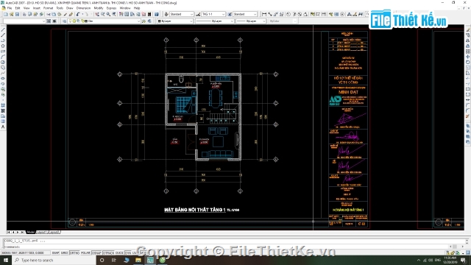Image resolution: width=471 pixels, height=265 pixels.
Task: Open the Windows Start menu
Action: pyautogui.click(x=6, y=260)
